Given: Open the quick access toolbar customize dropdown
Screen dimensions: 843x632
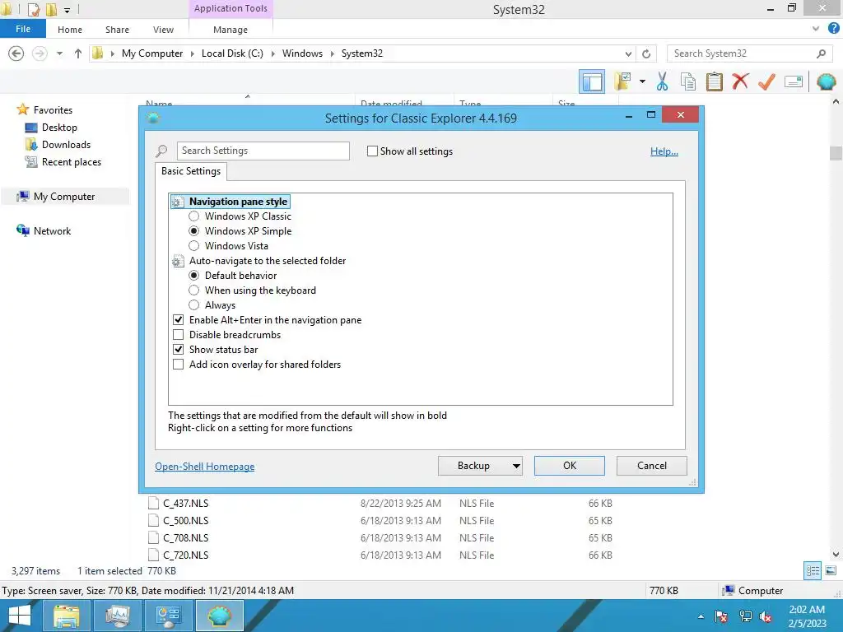Looking at the screenshot, I should [67, 10].
